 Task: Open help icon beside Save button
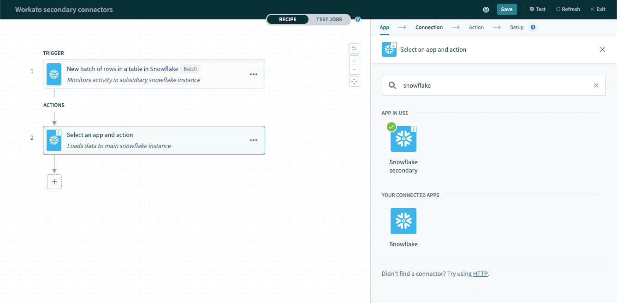486,10
